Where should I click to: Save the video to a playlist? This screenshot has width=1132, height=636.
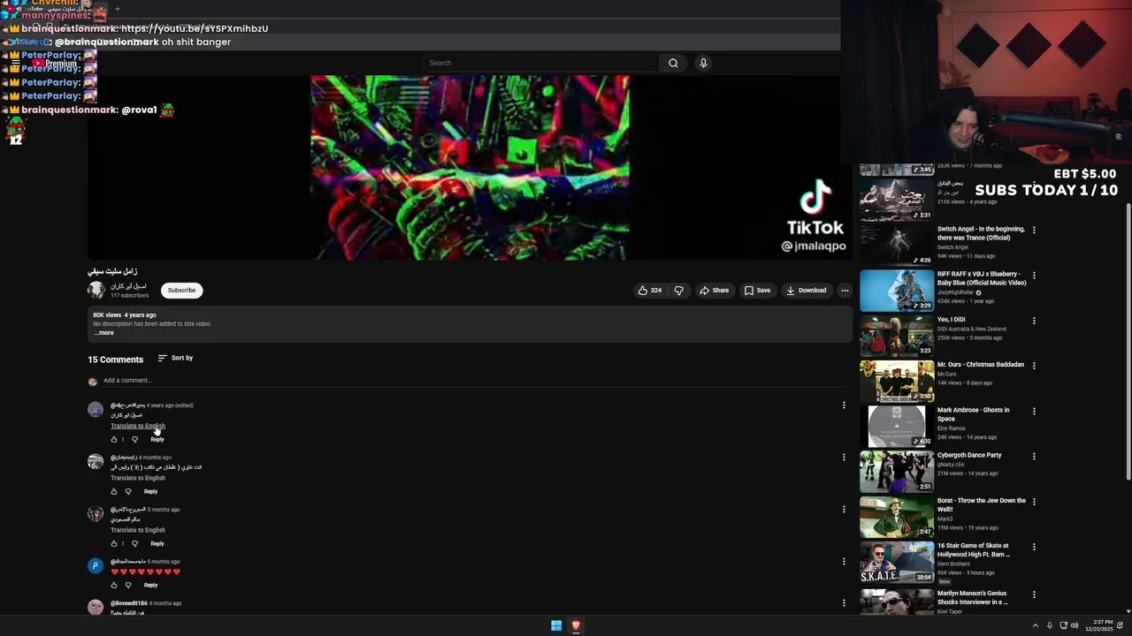(x=757, y=291)
